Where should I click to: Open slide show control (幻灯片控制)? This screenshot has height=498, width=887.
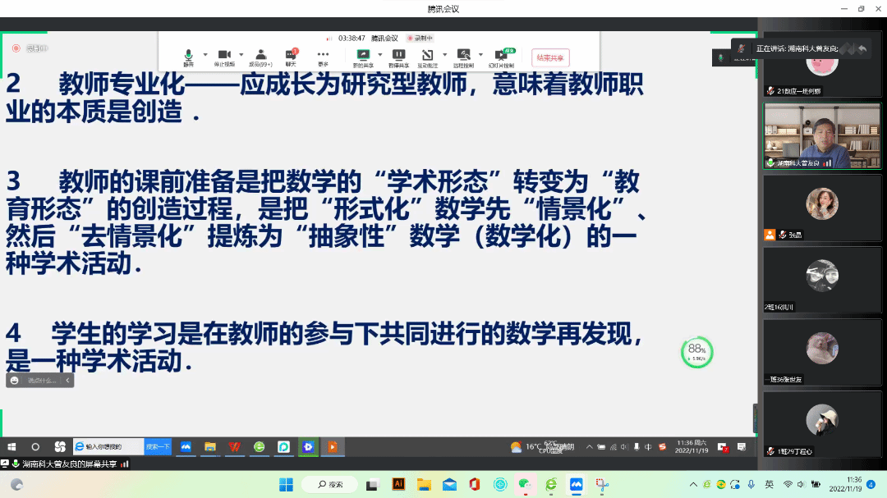point(500,56)
